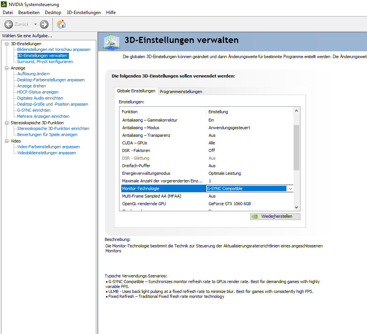367x334 pixels.
Task: Click the settings list scroll-up arrow
Action: [x=296, y=111]
